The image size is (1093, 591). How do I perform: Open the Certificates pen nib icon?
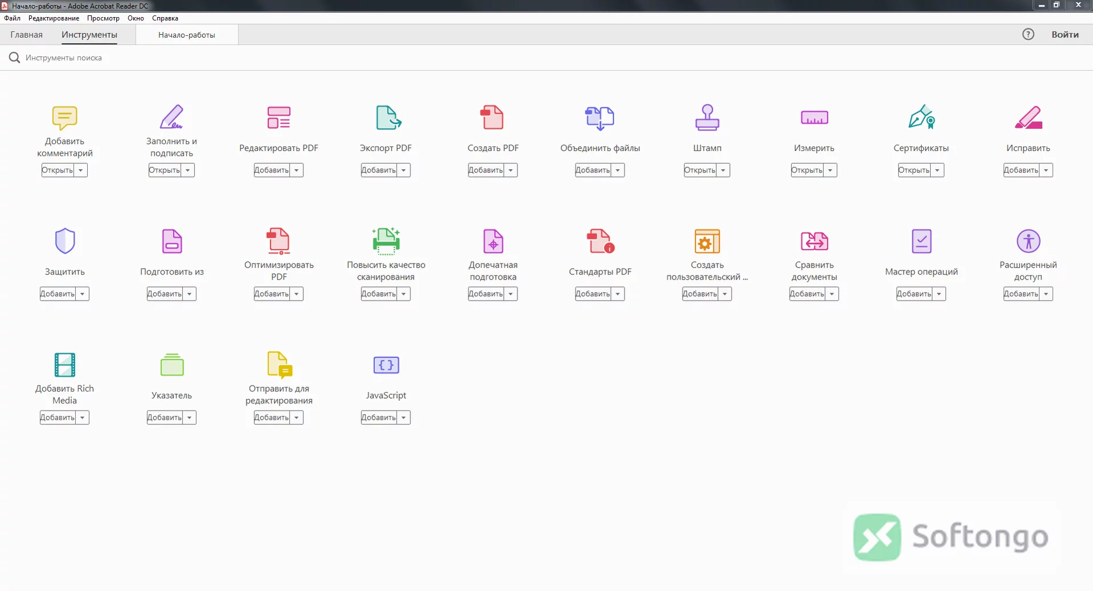point(922,117)
